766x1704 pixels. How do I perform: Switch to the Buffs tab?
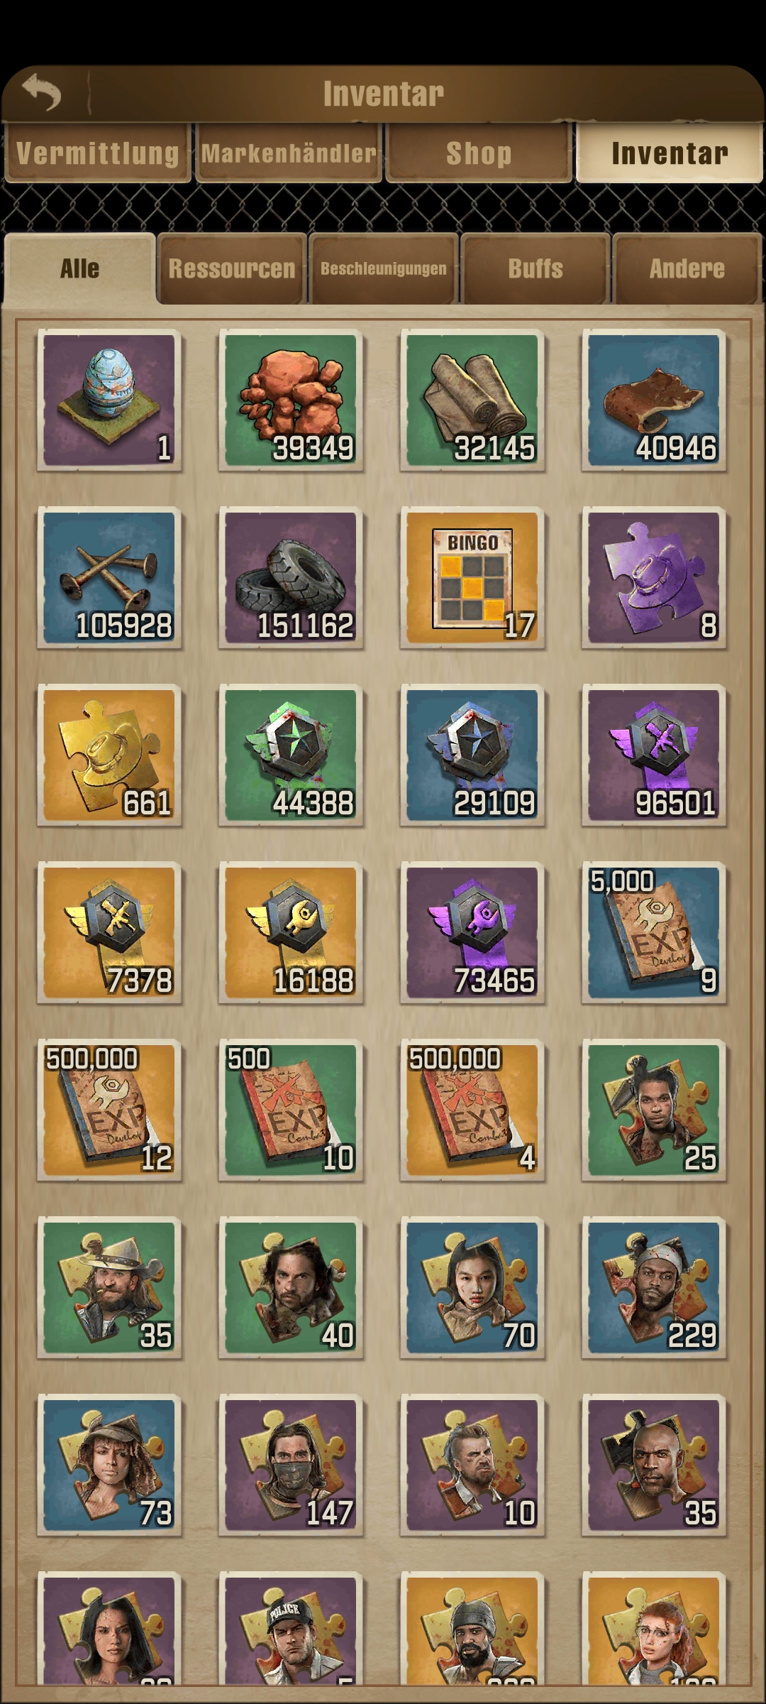point(535,269)
